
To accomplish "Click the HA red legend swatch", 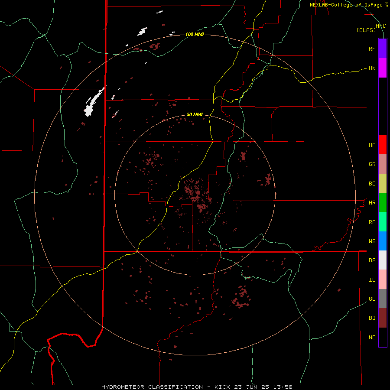I will [x=383, y=145].
